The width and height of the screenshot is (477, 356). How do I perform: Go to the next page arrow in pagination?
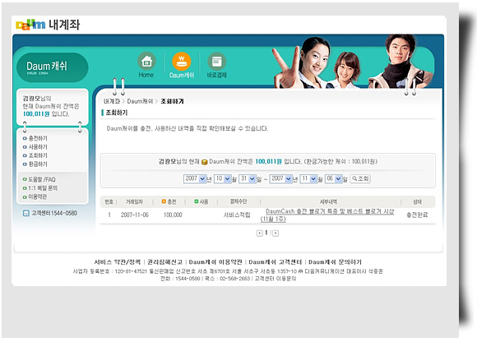pos(276,233)
